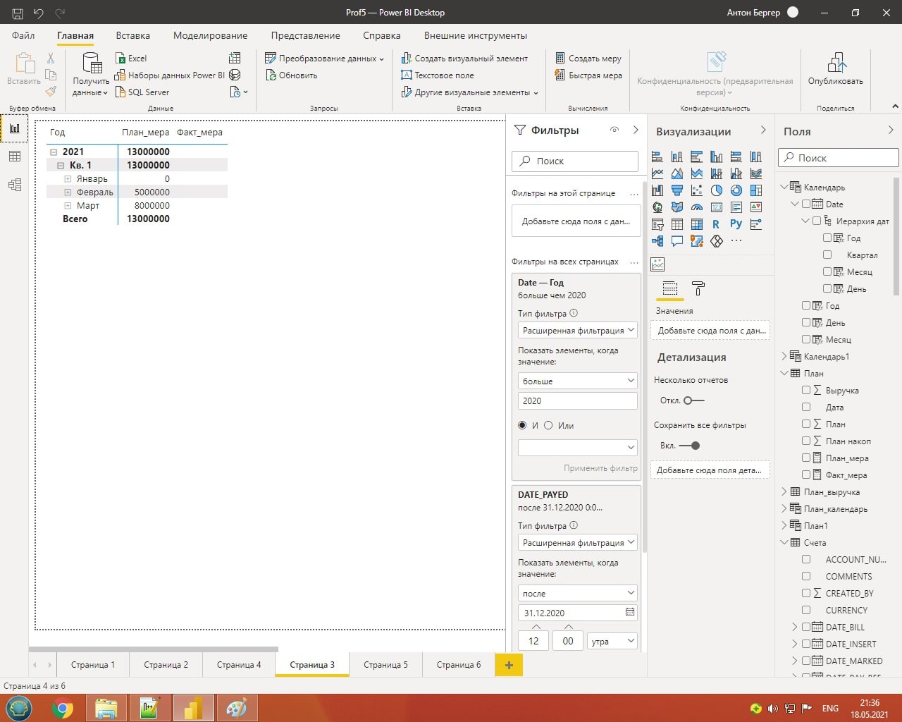Open Преобразование данных dropdown
This screenshot has height=722, width=902.
pyautogui.click(x=324, y=59)
